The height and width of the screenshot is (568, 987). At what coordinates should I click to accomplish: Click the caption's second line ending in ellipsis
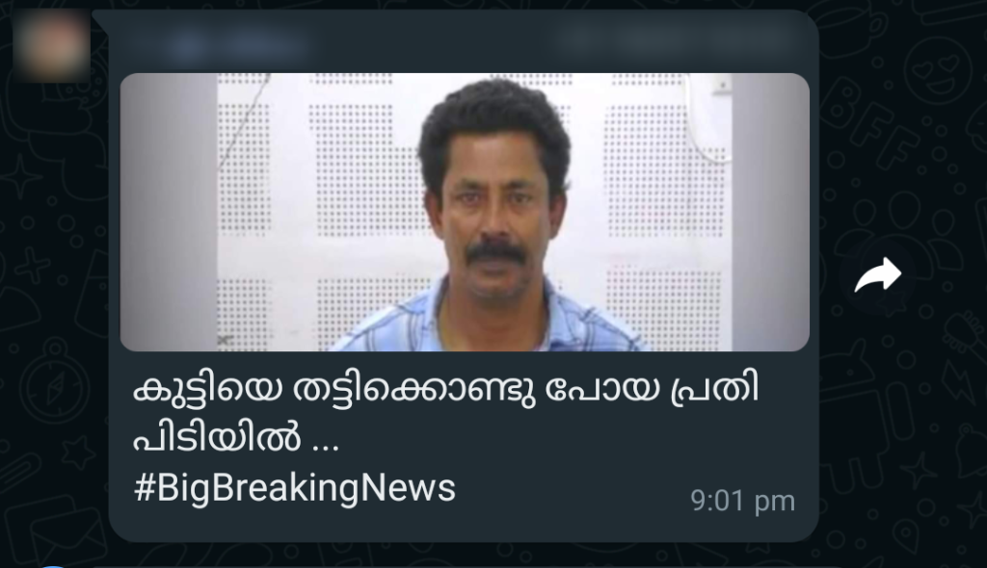236,436
